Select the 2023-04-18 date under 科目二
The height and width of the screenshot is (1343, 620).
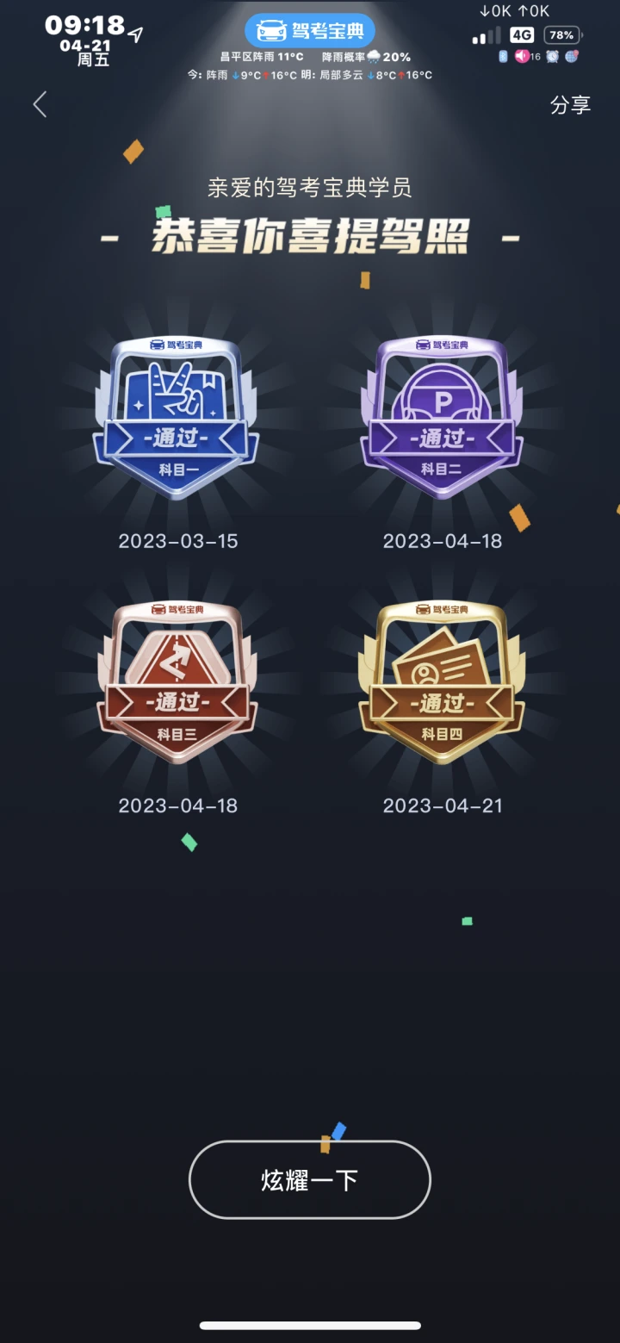443,541
